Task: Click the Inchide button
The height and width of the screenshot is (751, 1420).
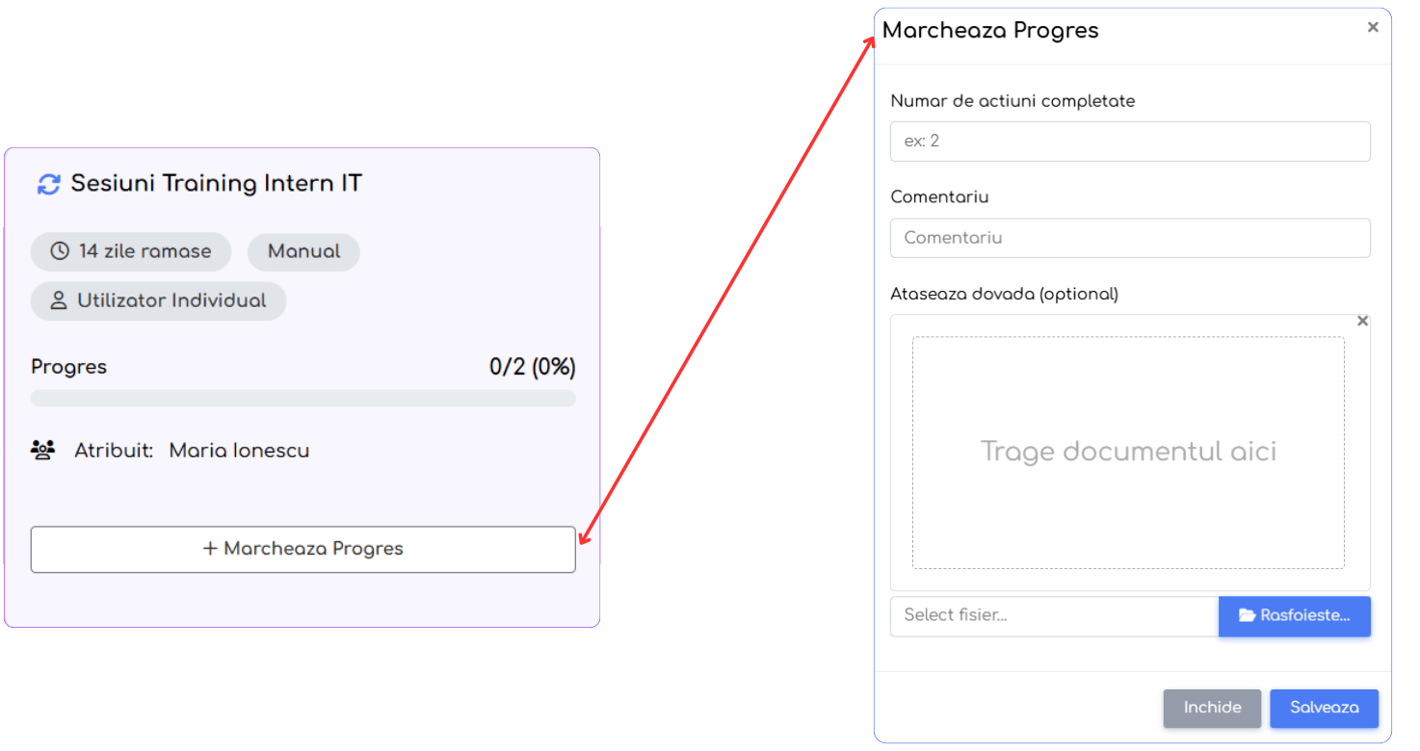Action: tap(1212, 708)
